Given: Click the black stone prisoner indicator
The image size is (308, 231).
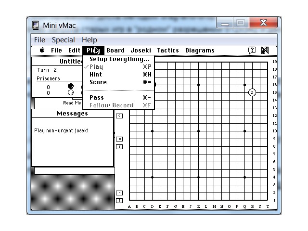Looking at the screenshot, I should (71, 86).
